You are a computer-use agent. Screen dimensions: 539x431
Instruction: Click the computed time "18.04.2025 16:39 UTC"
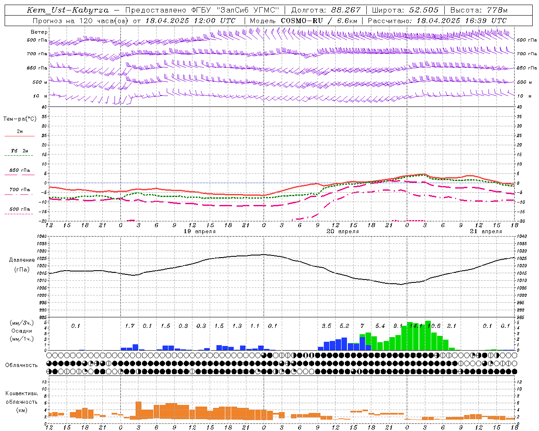pyautogui.click(x=462, y=21)
